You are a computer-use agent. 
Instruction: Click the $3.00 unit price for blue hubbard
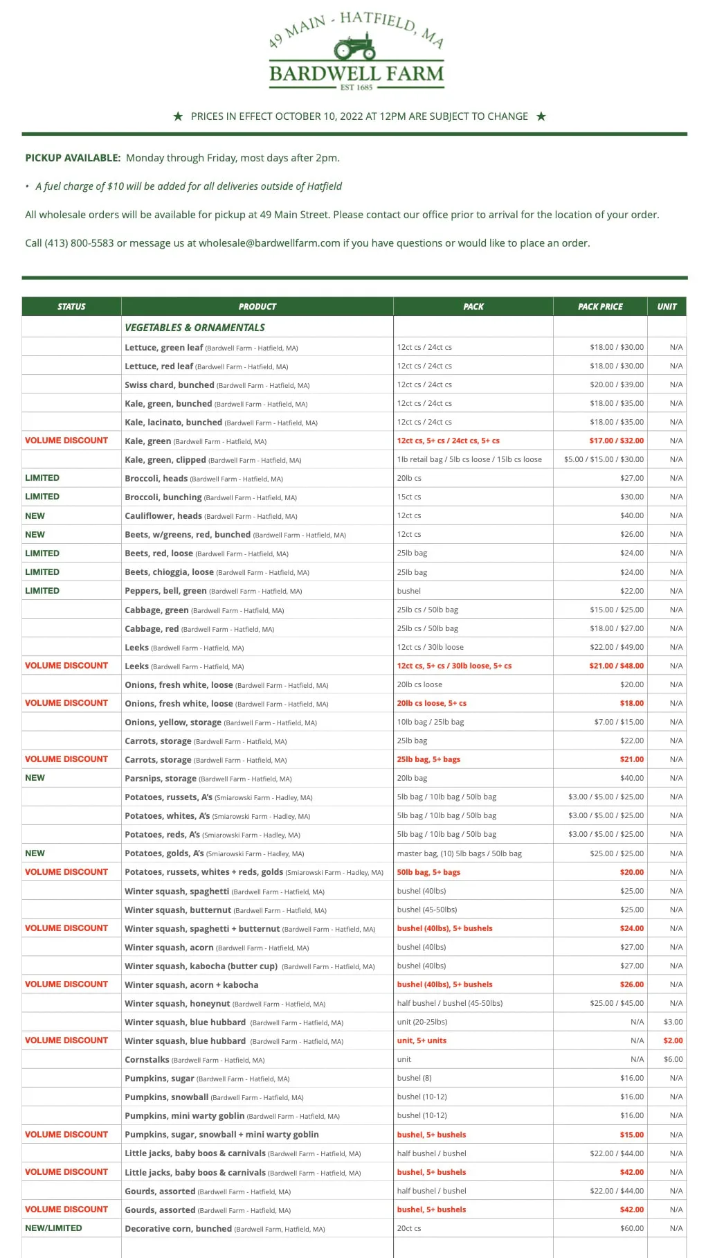[673, 1022]
